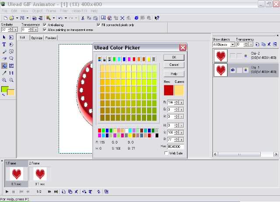Select the Actual Size 1:1 tool
Image resolution: width=280 pixels, height=202 pixels.
point(11,73)
